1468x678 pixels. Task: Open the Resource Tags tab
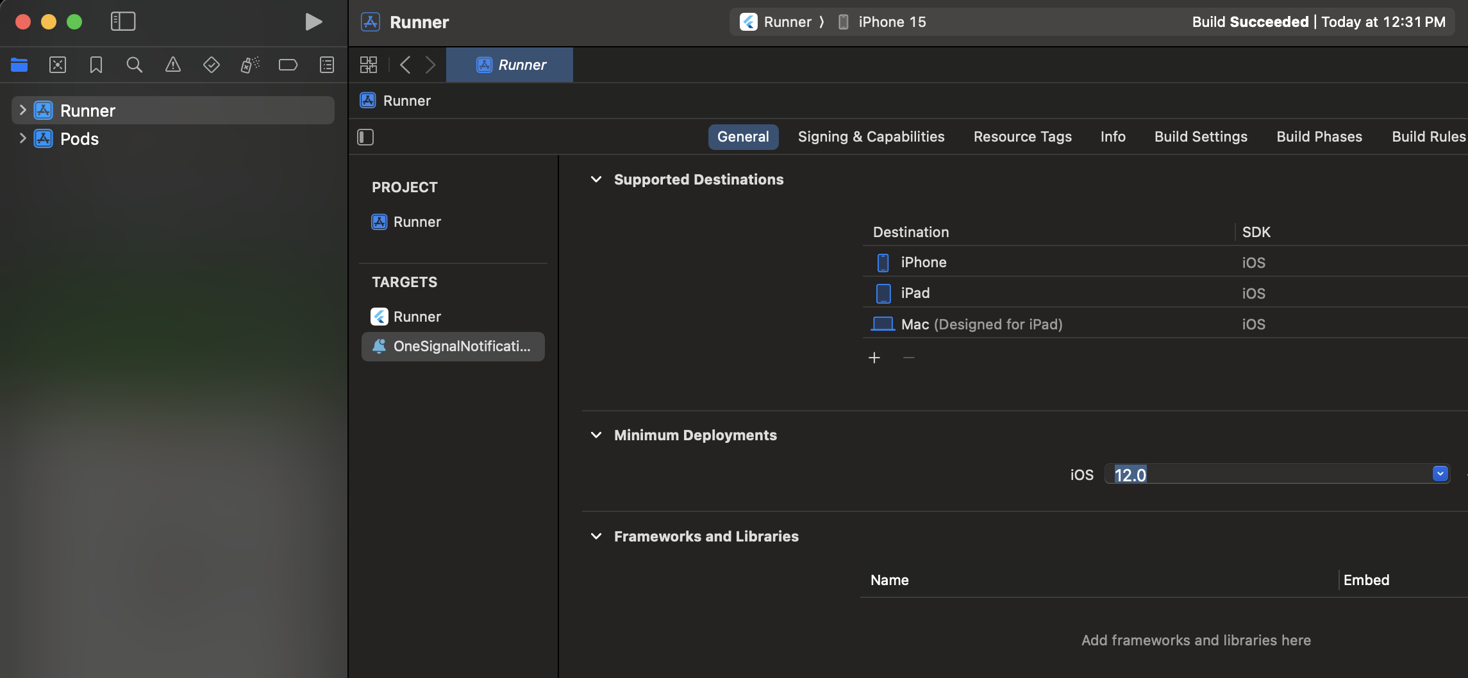pos(1022,136)
